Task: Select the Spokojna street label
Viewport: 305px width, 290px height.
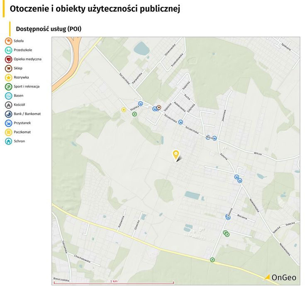Action: pyautogui.click(x=286, y=47)
